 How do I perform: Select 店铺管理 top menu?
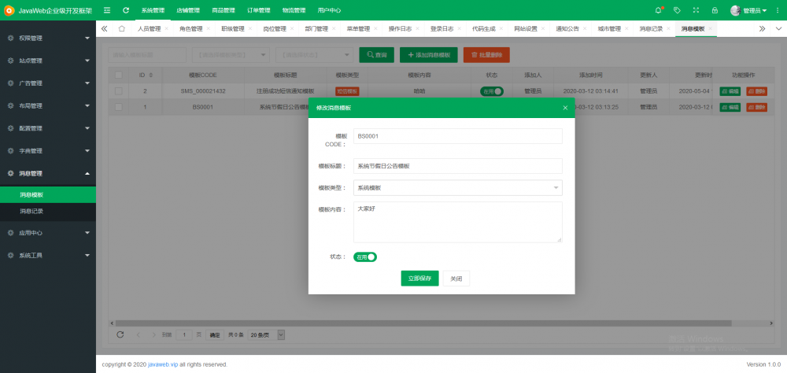click(x=188, y=10)
